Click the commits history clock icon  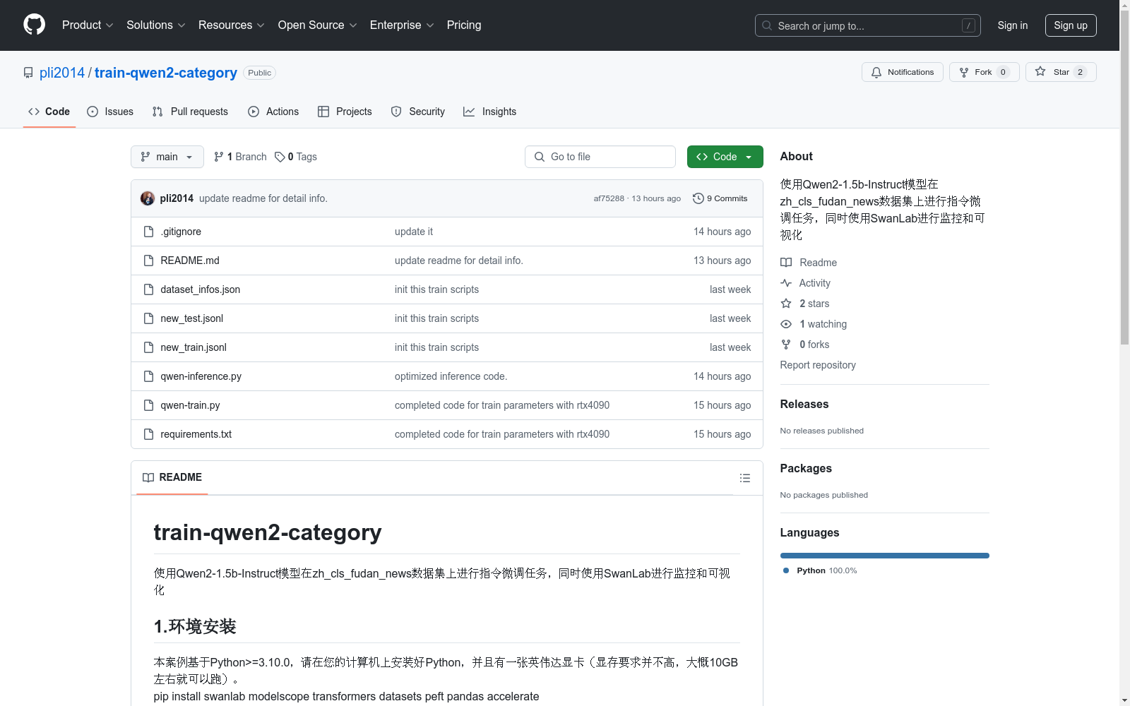[698, 198]
